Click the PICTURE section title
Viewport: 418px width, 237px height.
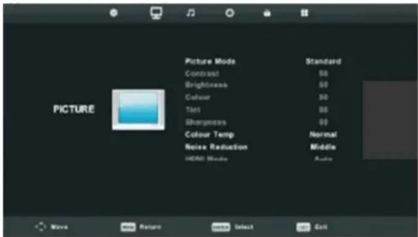click(74, 109)
